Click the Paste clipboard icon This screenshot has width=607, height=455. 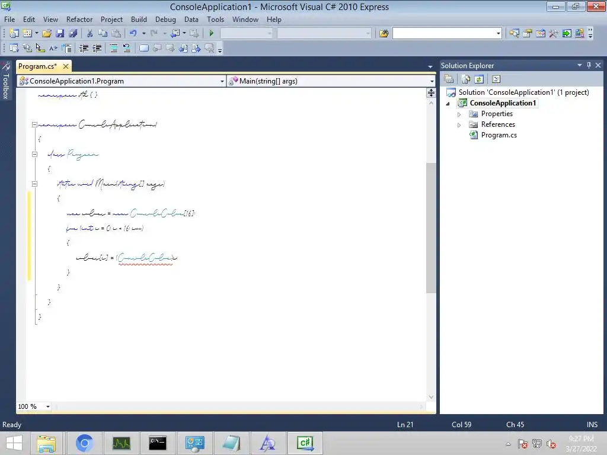pyautogui.click(x=116, y=33)
